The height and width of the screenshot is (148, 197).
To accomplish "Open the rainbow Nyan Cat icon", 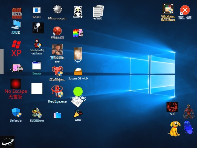I will coord(78,33).
